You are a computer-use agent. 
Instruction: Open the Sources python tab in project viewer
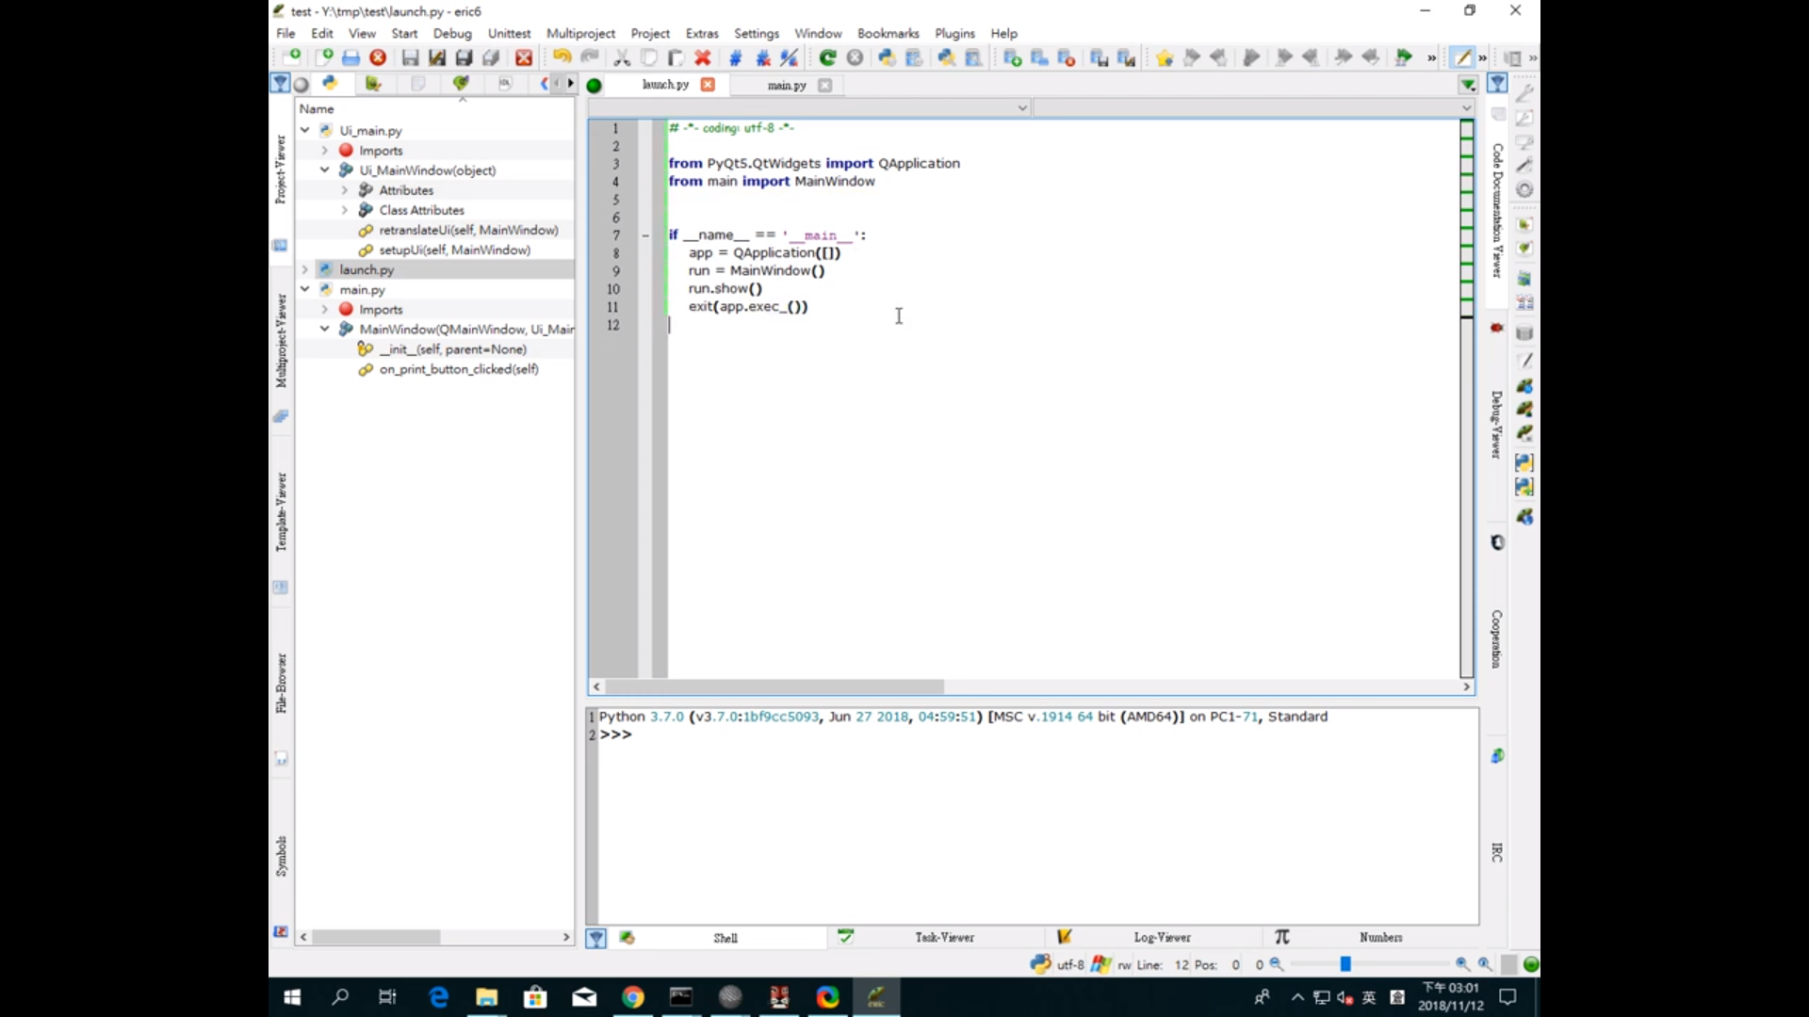point(330,83)
